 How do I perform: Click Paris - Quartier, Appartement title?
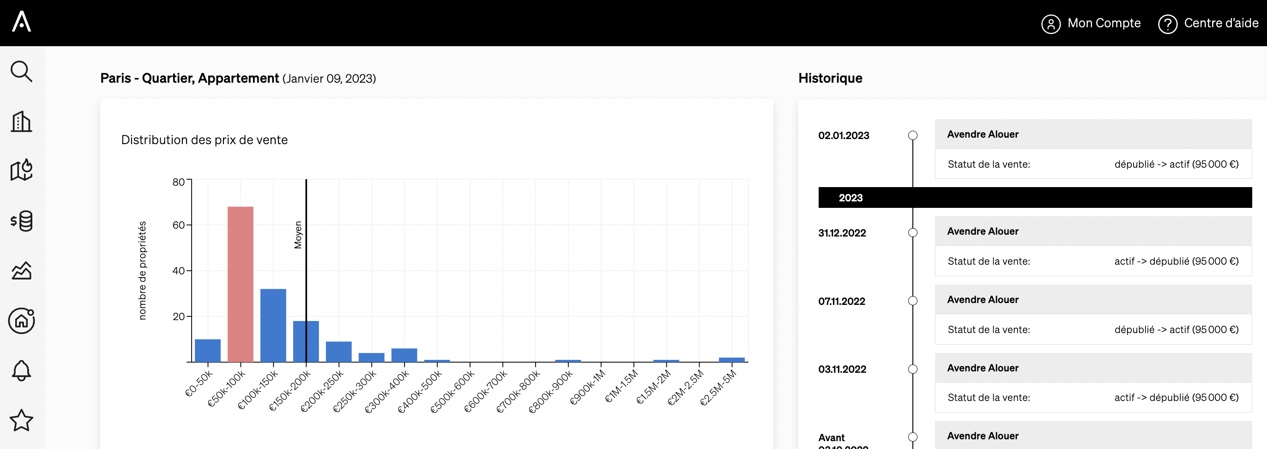(x=189, y=78)
